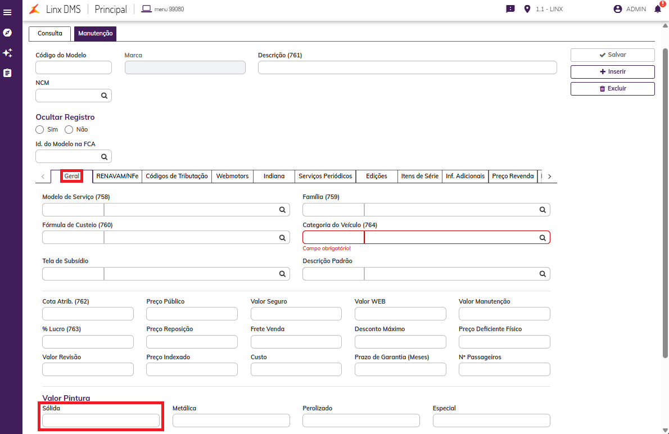Click the chat feedback icon in header
Screen dimensions: 669x434
pyautogui.click(x=510, y=9)
